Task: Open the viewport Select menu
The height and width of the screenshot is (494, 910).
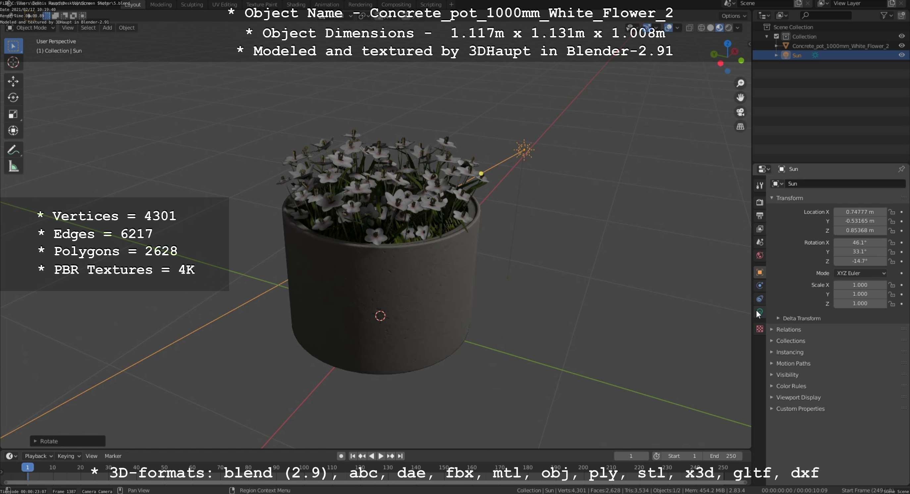Action: click(x=88, y=27)
